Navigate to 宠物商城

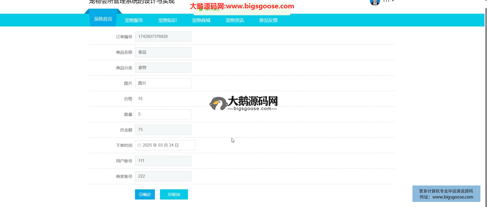click(201, 20)
